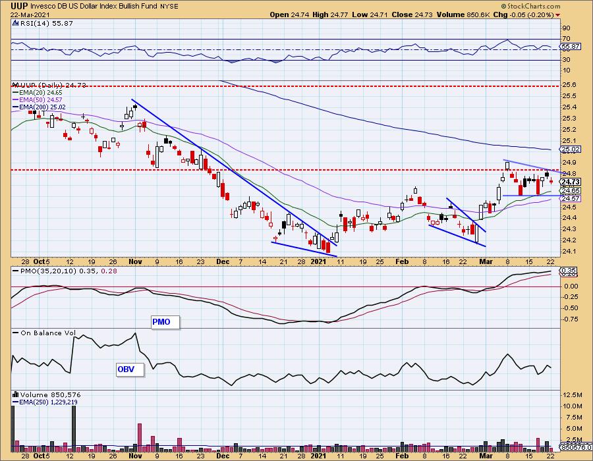The width and height of the screenshot is (593, 461).
Task: Click the EMA(200) 25.02 legend entry
Action: [39, 107]
